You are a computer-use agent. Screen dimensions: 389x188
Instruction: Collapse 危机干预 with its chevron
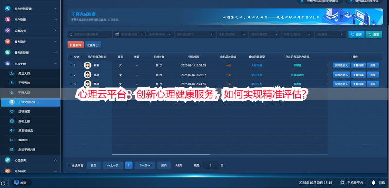pyautogui.click(x=56, y=63)
